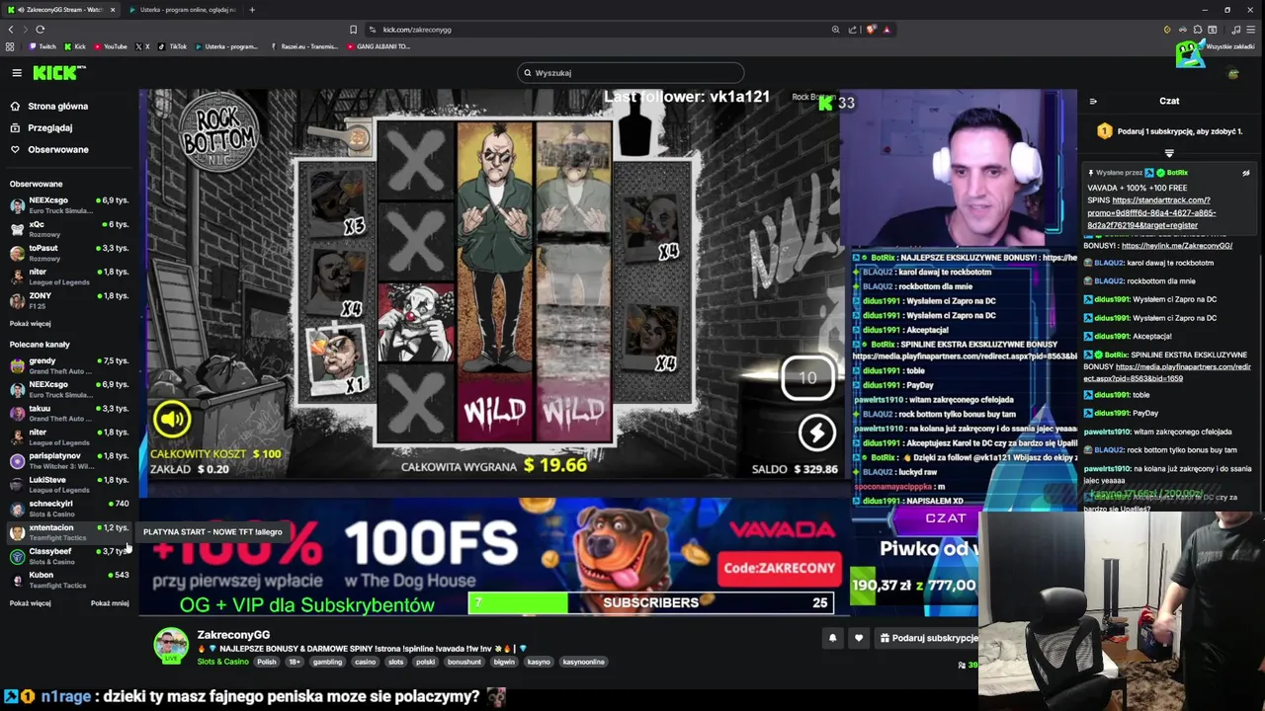Image resolution: width=1265 pixels, height=711 pixels.
Task: Close the ZakreconyGG Stream browser tab
Action: (113, 10)
